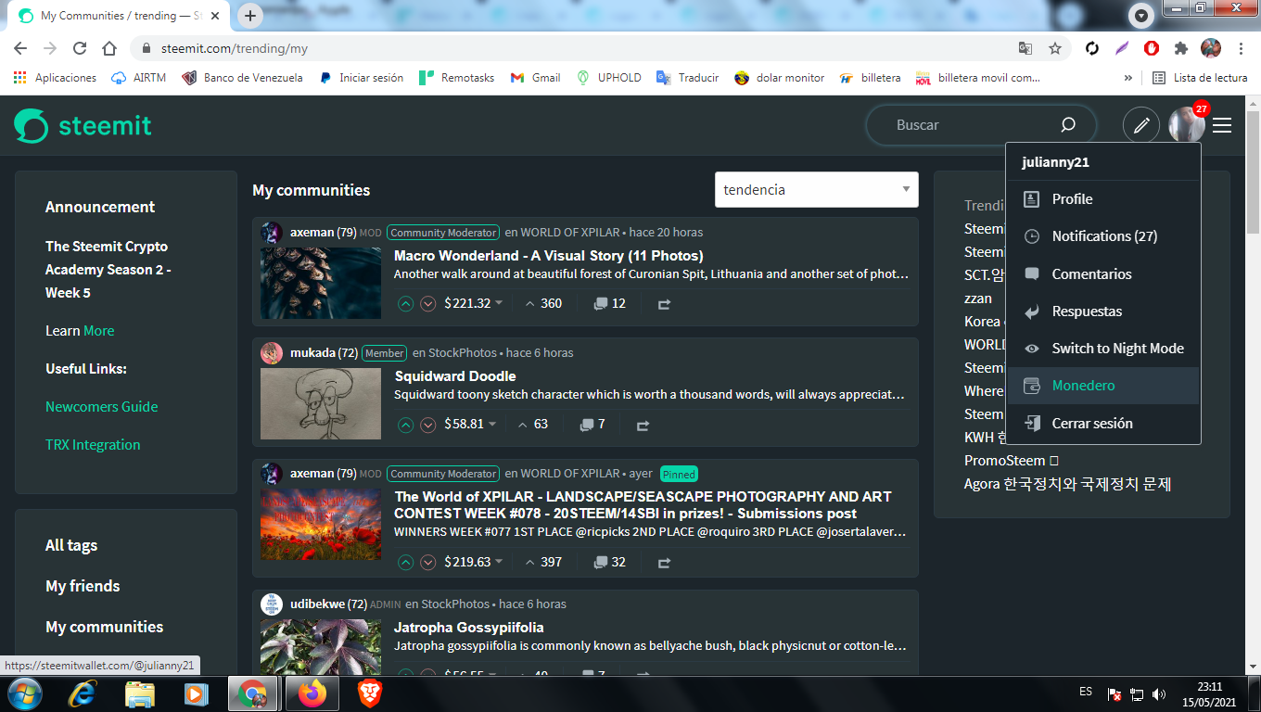Open the hamburger menu icon

1222,125
